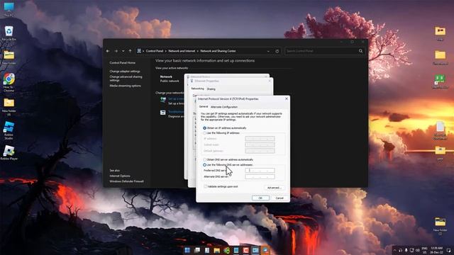454x255 pixels.
Task: Click the forward arrow in Control Panel
Action: coord(116,51)
